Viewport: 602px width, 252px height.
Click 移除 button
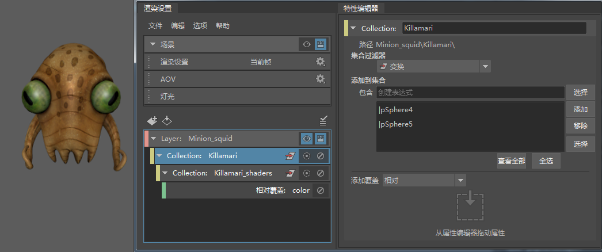pos(581,126)
